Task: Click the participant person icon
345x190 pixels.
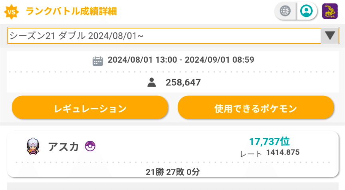Action: (152, 83)
